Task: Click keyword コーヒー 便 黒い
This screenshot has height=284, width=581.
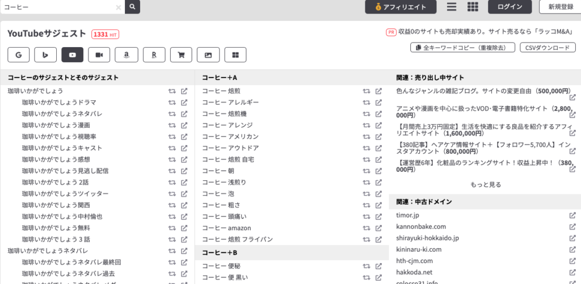Action: click(x=225, y=277)
